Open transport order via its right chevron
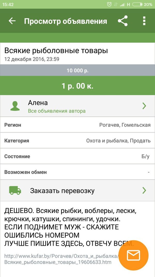The height and width of the screenshot is (277, 155). 145,190
